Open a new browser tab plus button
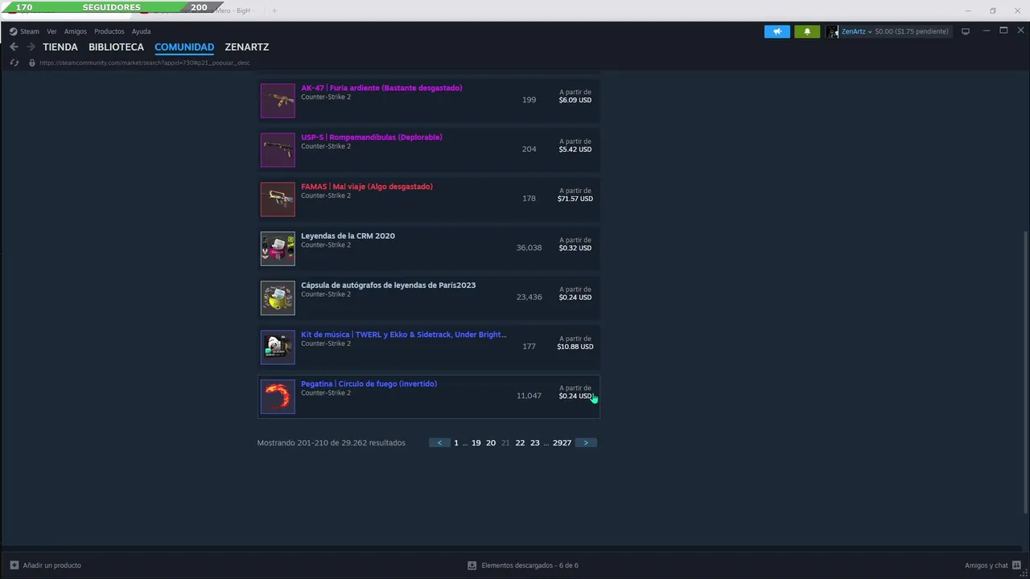The height and width of the screenshot is (579, 1030). tap(274, 10)
